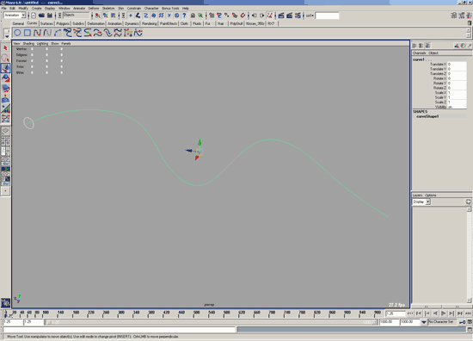
Task: Click the Detach Curves shelf icon
Action: (77, 33)
